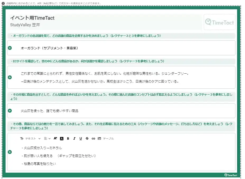Click the warning info icon at top
The width and height of the screenshot is (245, 179).
pyautogui.click(x=3, y=3)
